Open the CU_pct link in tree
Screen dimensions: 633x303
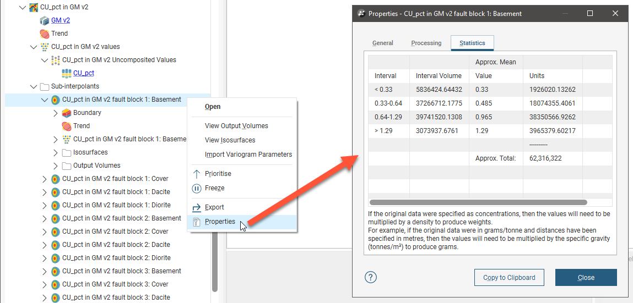tap(84, 73)
